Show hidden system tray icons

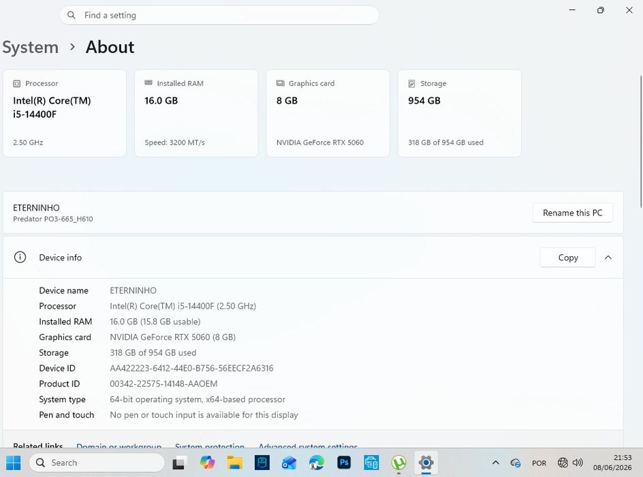(x=495, y=463)
